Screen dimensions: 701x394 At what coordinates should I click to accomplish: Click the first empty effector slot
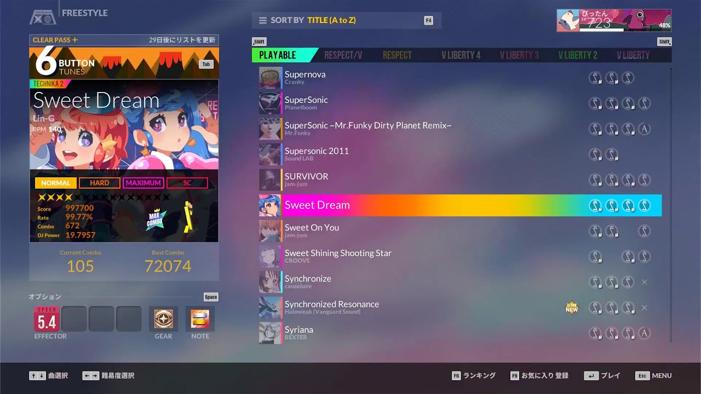[x=74, y=319]
